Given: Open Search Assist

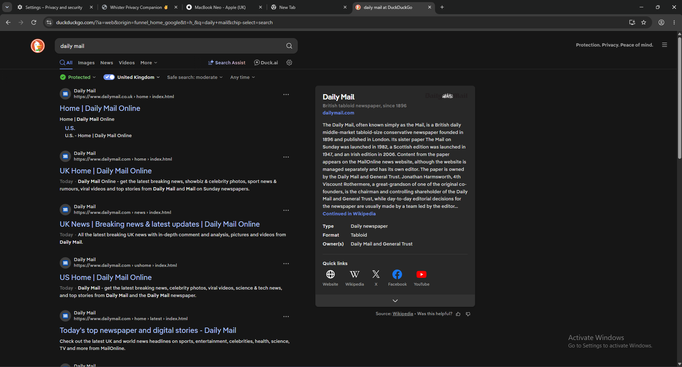Looking at the screenshot, I should pos(227,63).
